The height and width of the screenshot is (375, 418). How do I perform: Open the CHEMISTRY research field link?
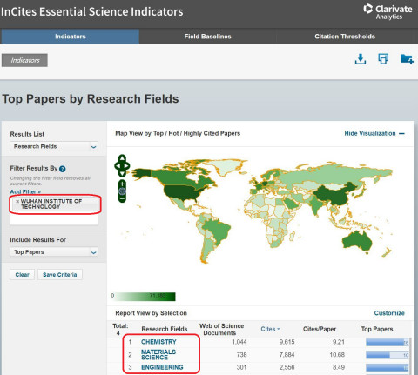158,342
